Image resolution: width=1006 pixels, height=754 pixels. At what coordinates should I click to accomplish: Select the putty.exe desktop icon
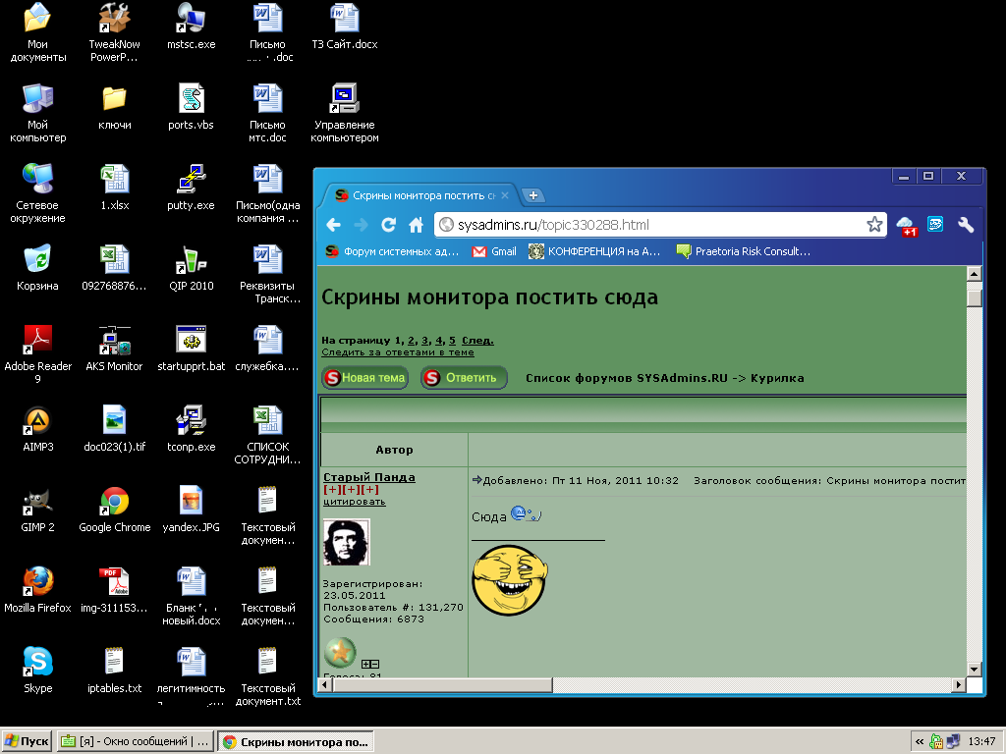[x=192, y=188]
